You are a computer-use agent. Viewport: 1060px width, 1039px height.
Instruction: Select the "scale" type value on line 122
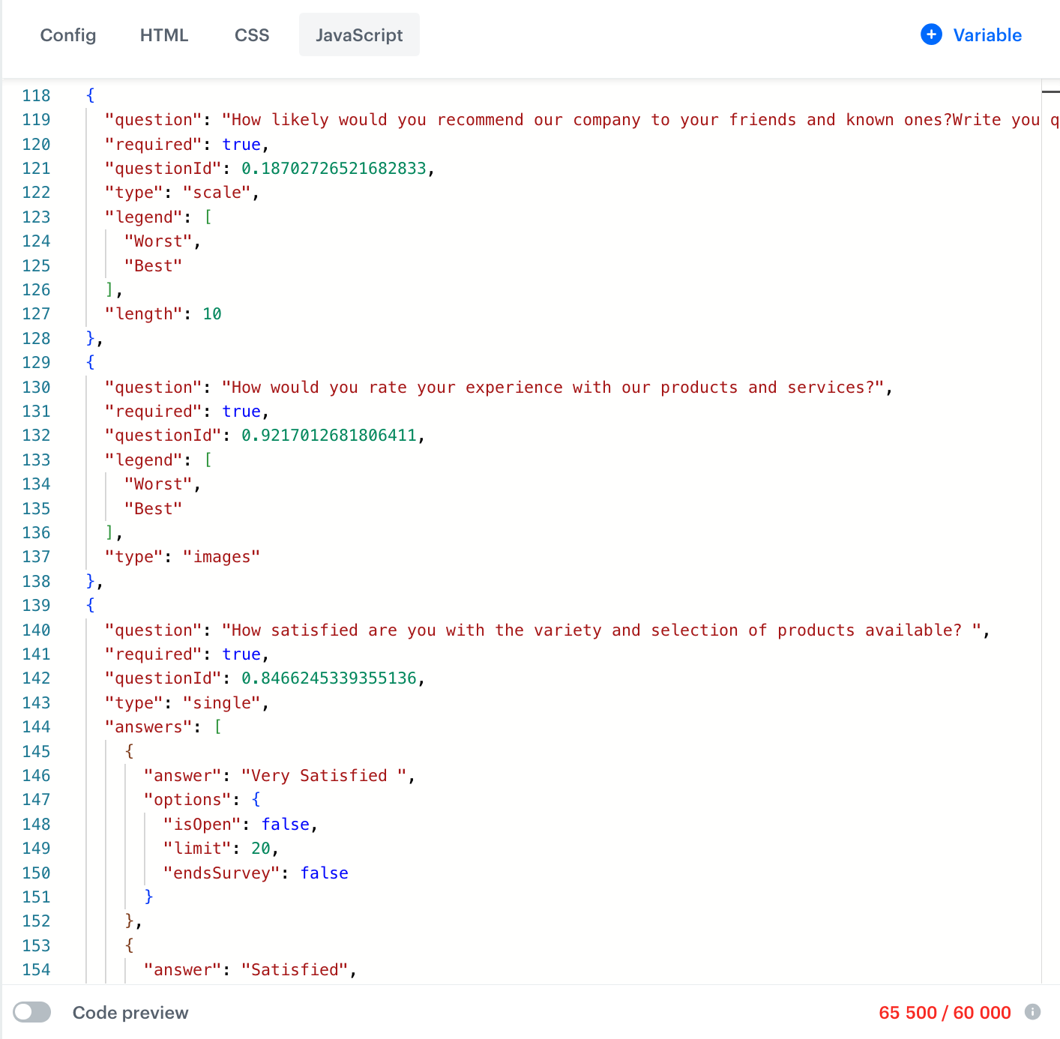point(218,192)
